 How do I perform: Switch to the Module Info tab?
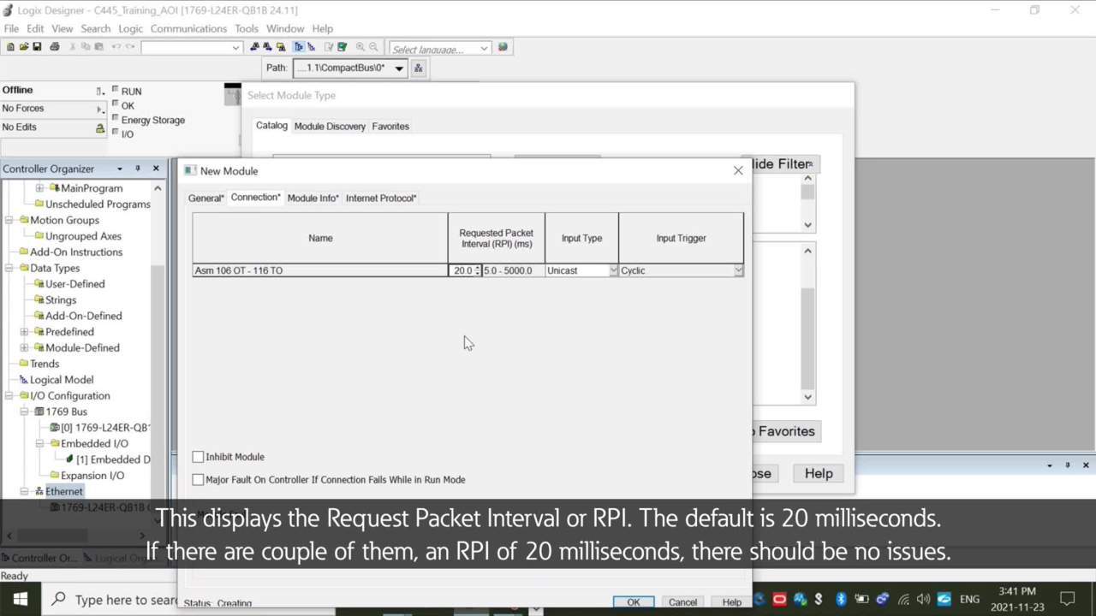point(313,198)
